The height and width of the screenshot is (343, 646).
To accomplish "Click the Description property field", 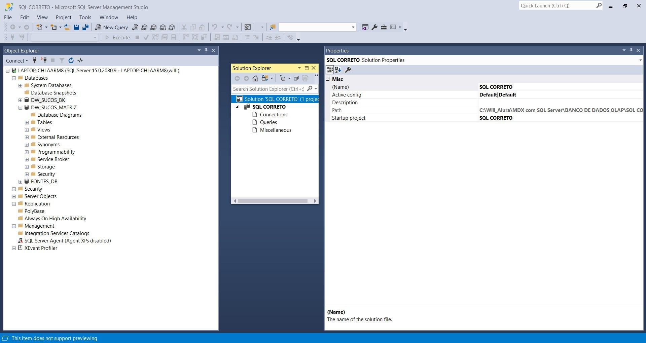I will [560, 103].
